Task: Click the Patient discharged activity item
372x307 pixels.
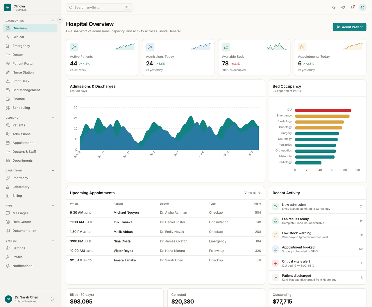Action: pyautogui.click(x=317, y=278)
